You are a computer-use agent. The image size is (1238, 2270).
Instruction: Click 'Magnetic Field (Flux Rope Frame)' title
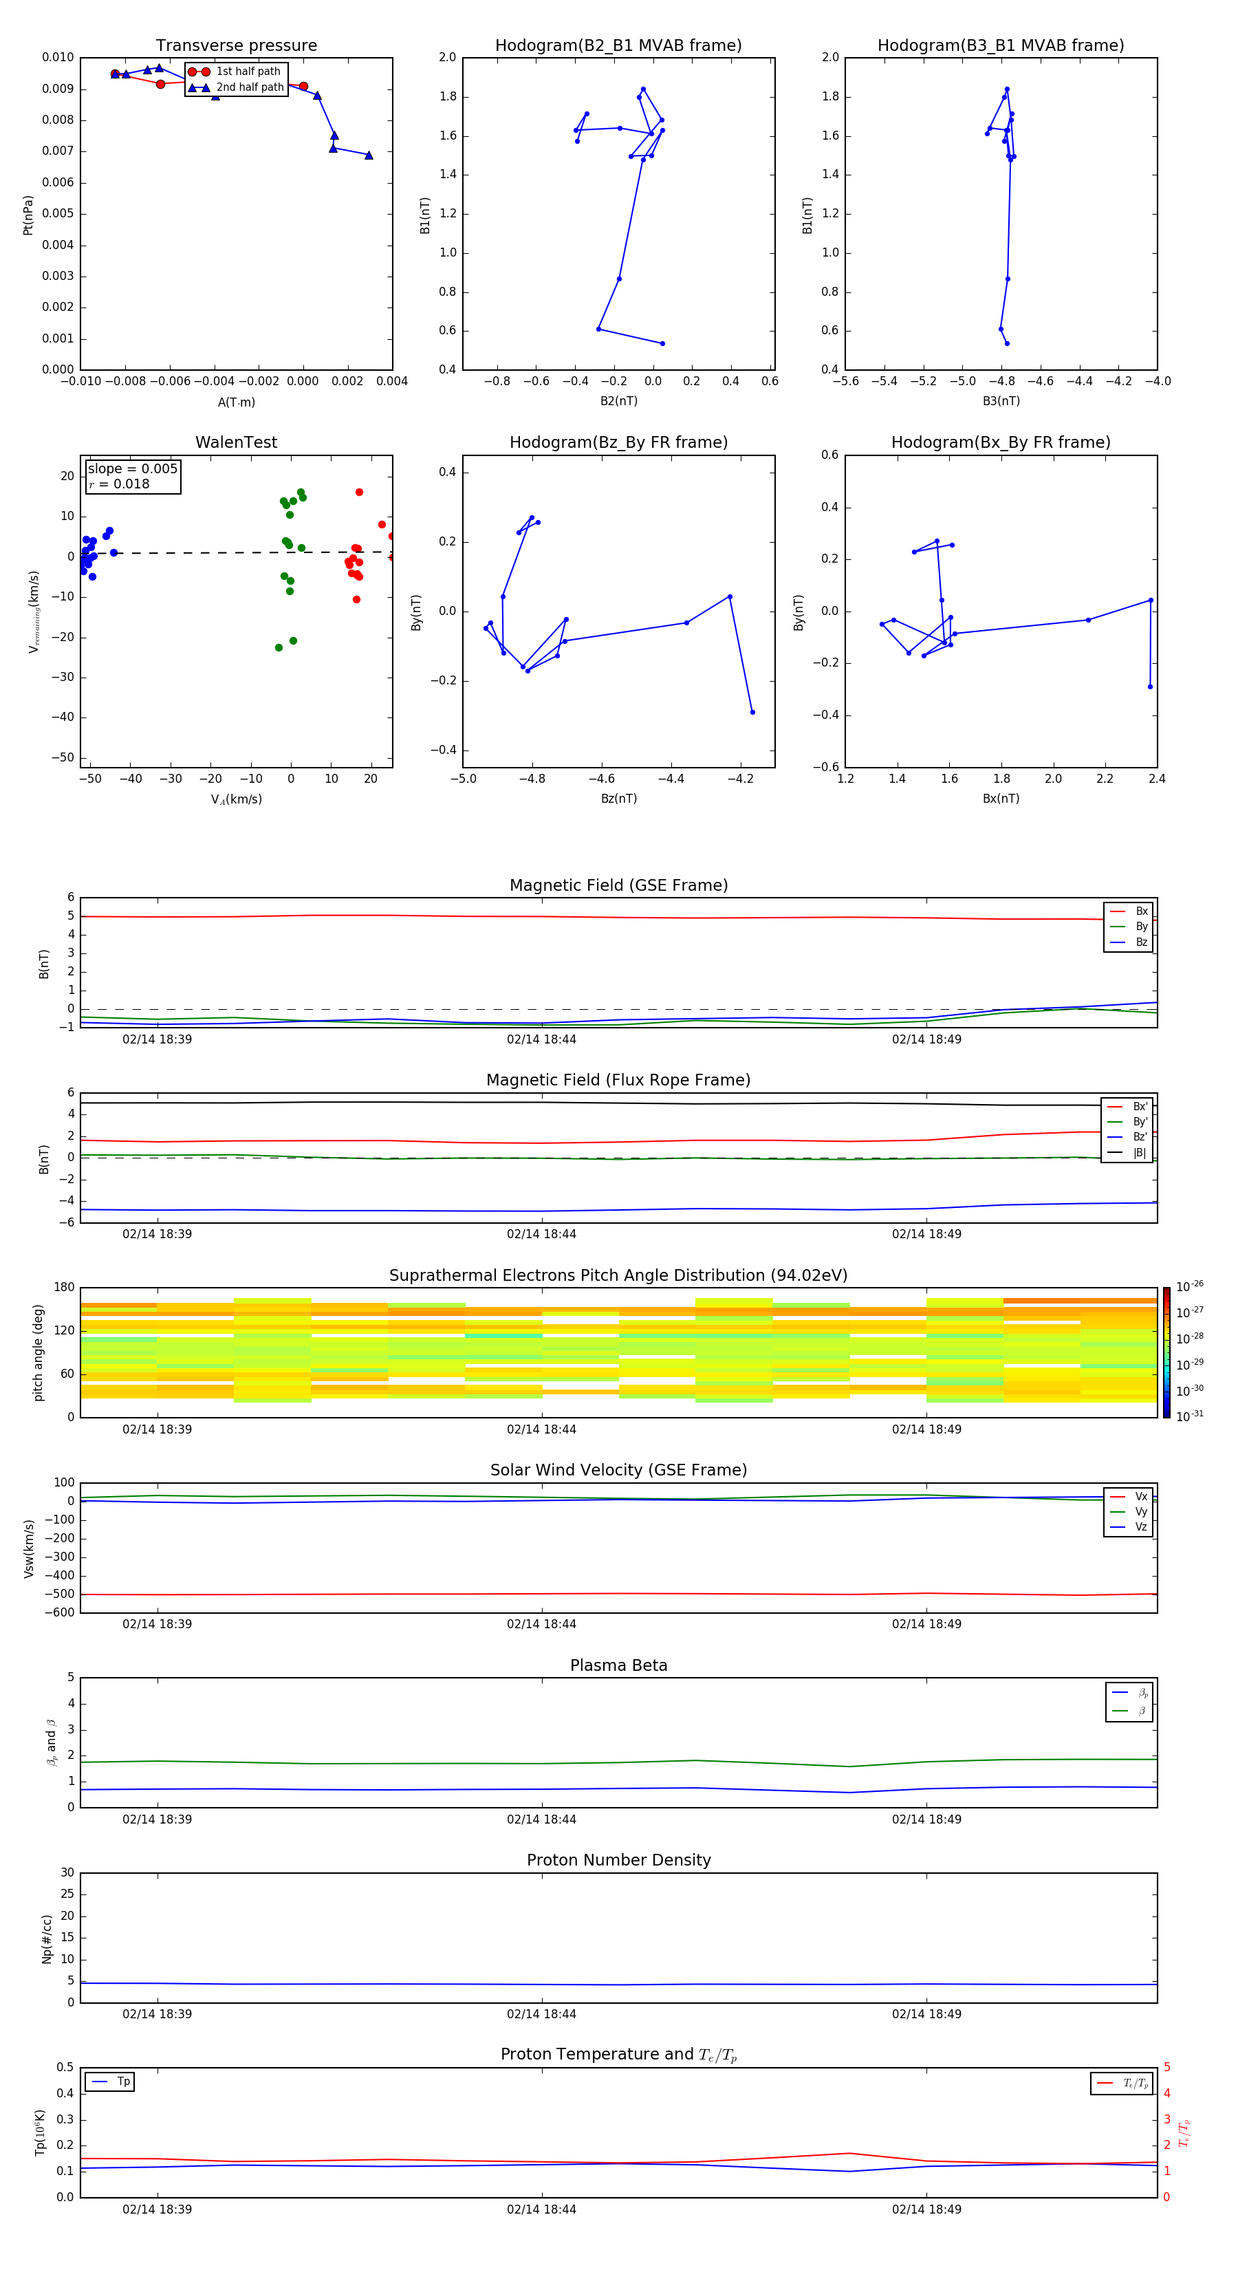pos(618,1081)
